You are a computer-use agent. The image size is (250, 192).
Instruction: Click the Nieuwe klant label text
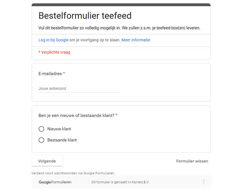coord(59,129)
